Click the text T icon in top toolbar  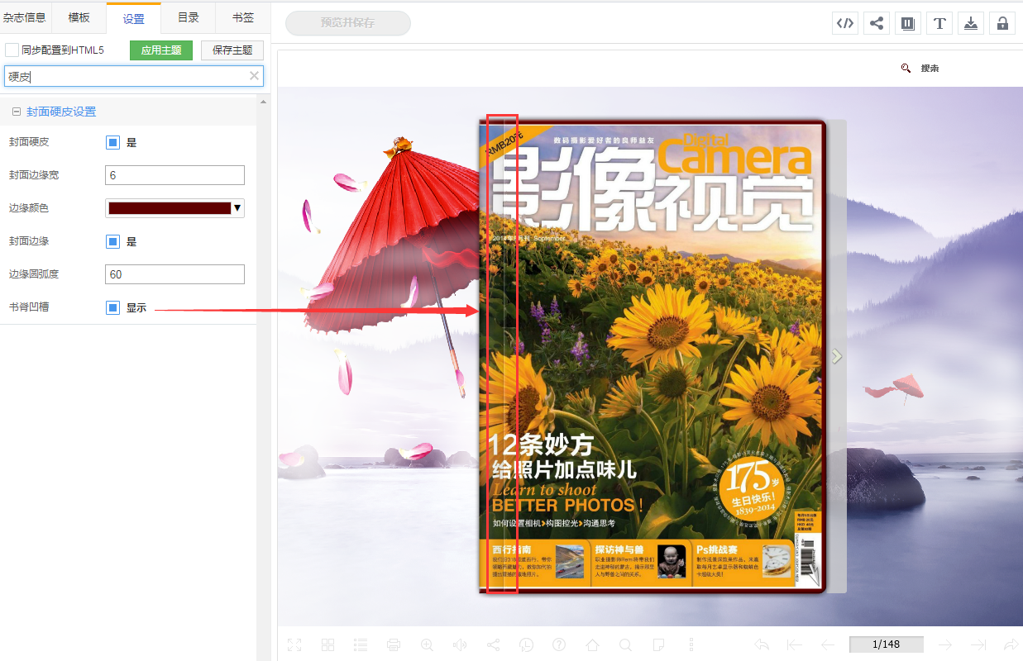[939, 23]
